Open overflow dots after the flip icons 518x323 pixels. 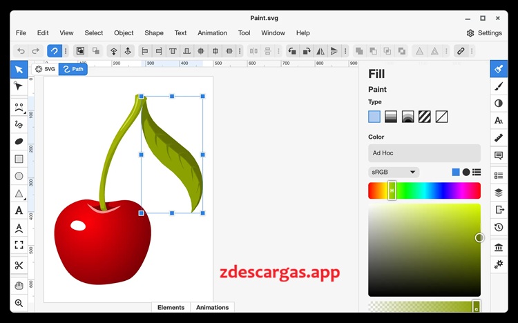[x=345, y=51]
